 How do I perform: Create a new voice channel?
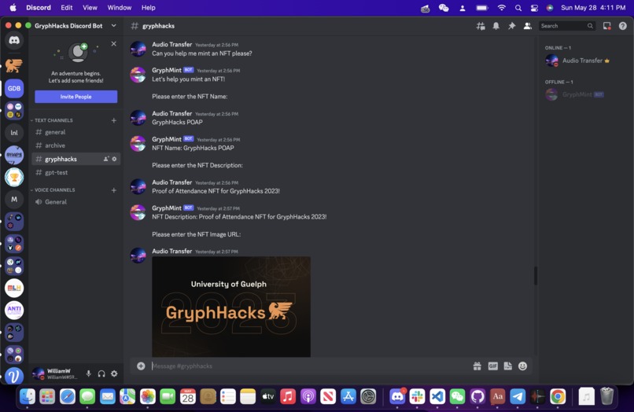pyautogui.click(x=113, y=190)
